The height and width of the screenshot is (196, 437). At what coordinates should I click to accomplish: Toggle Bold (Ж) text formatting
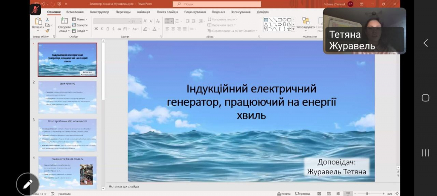tap(96, 29)
